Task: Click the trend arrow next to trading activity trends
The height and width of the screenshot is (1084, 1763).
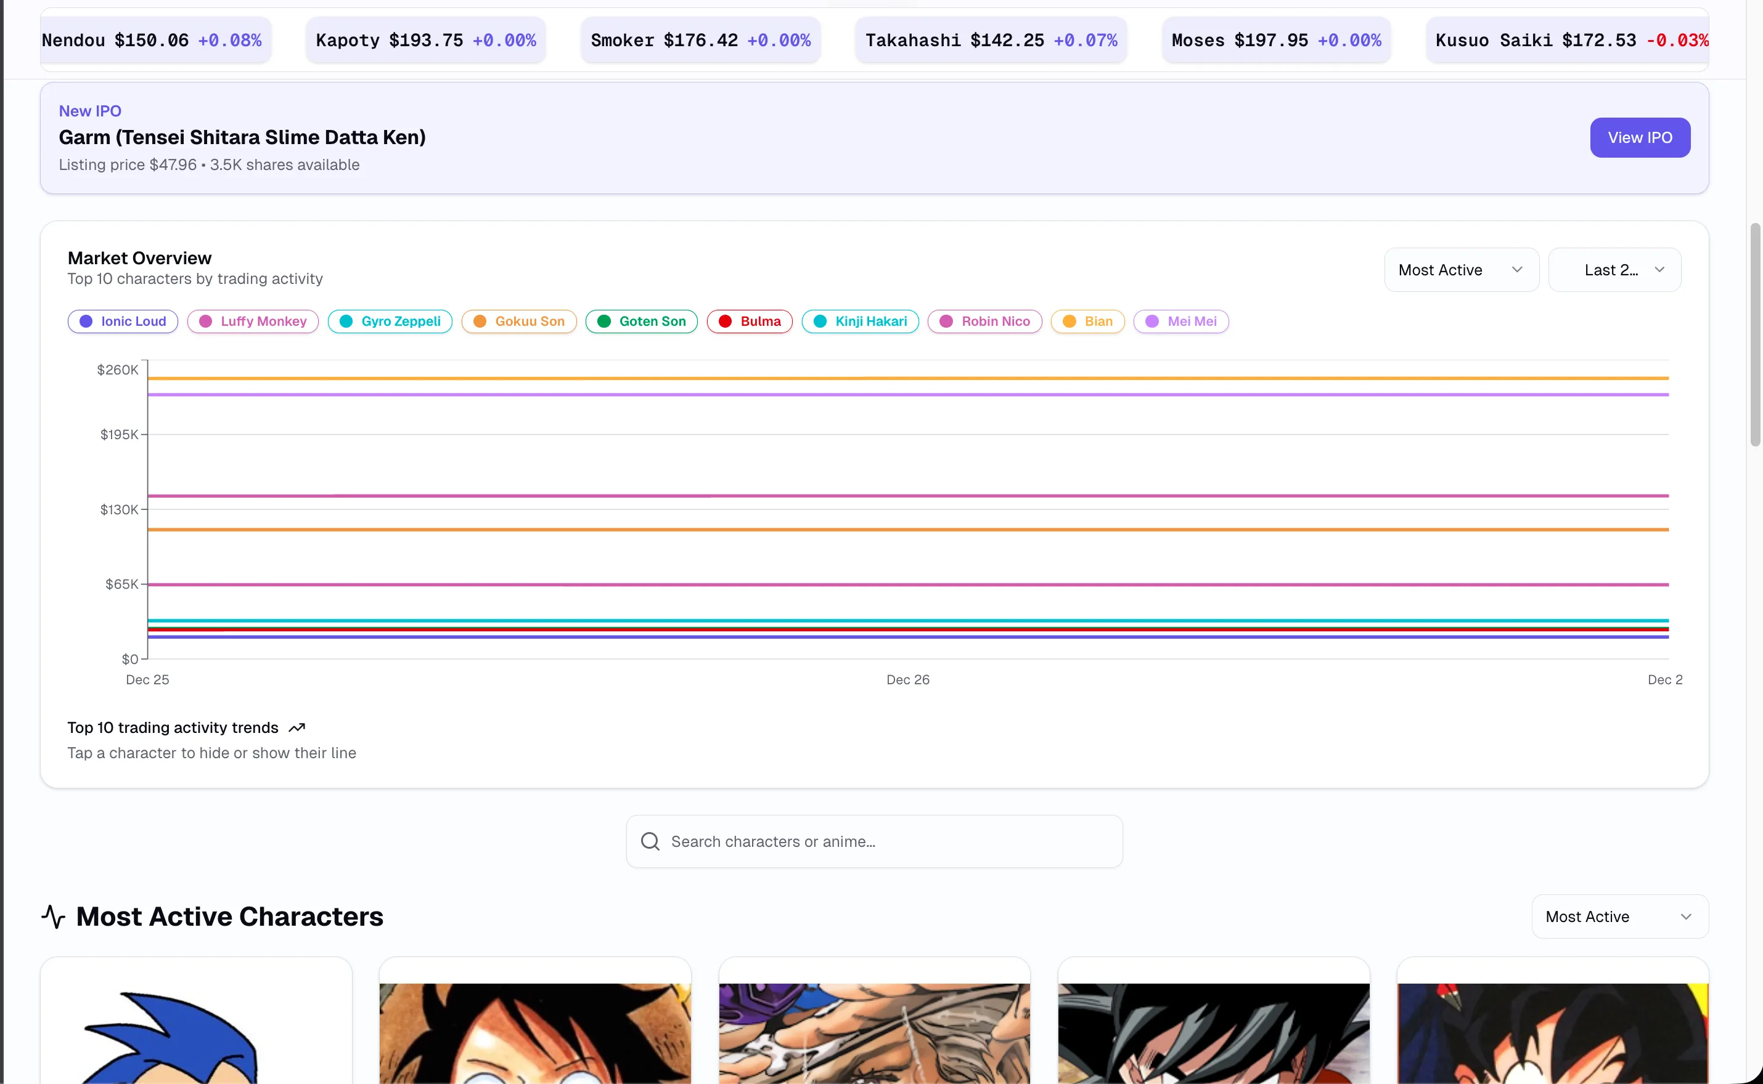Action: point(297,727)
